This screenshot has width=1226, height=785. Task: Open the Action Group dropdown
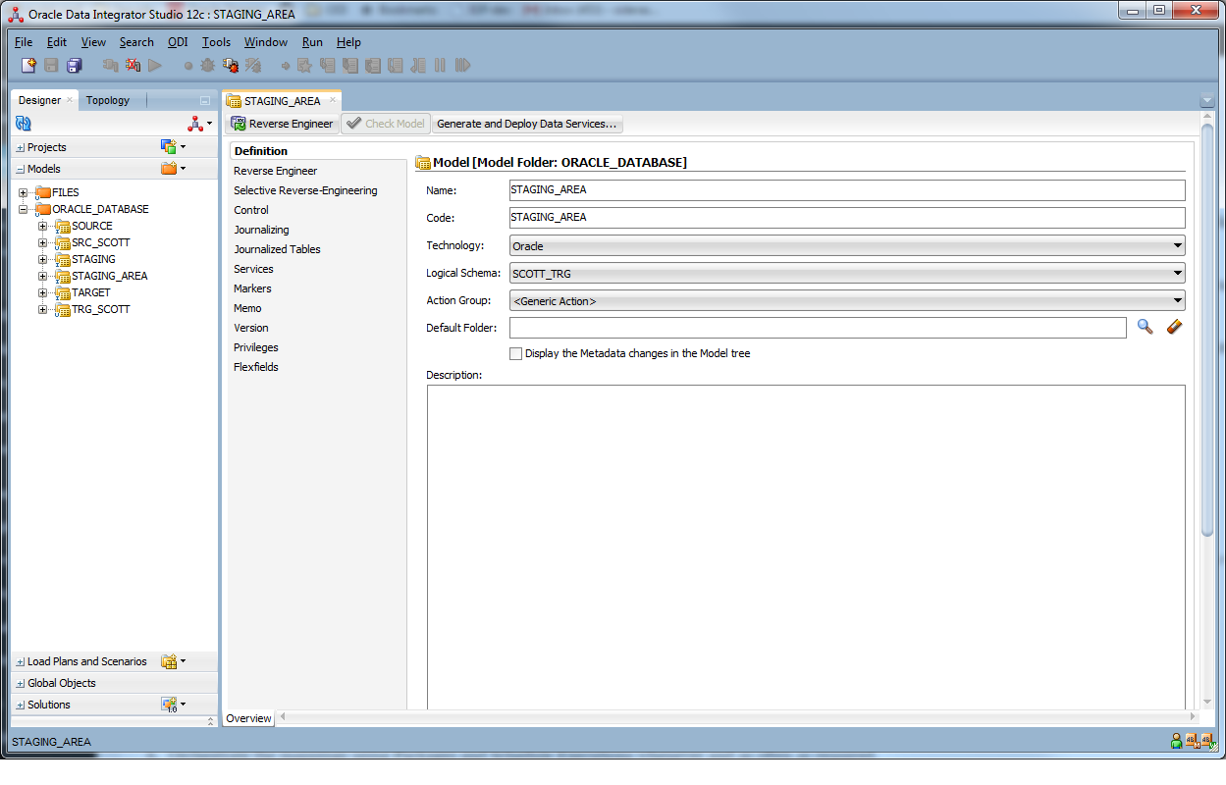point(1177,301)
